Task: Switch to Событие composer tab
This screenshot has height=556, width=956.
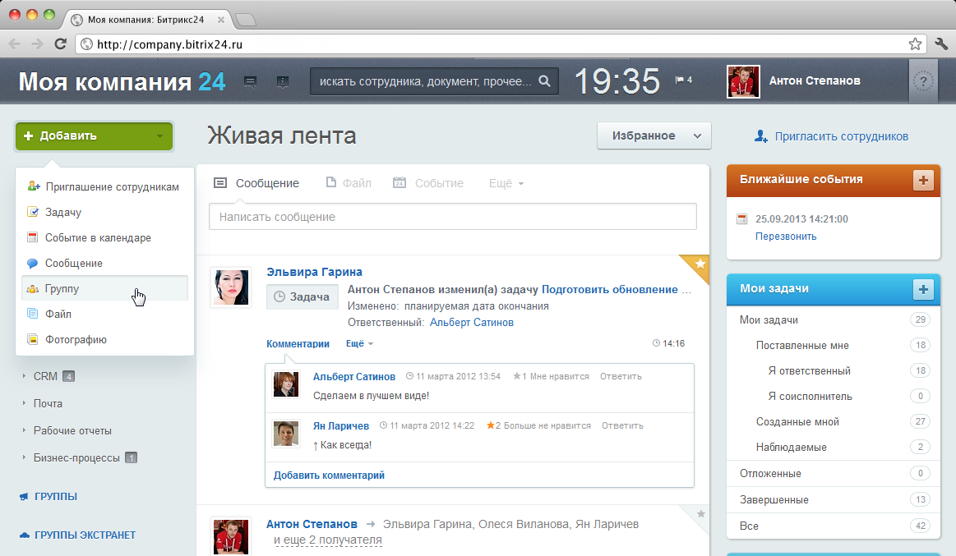Action: pyautogui.click(x=428, y=182)
